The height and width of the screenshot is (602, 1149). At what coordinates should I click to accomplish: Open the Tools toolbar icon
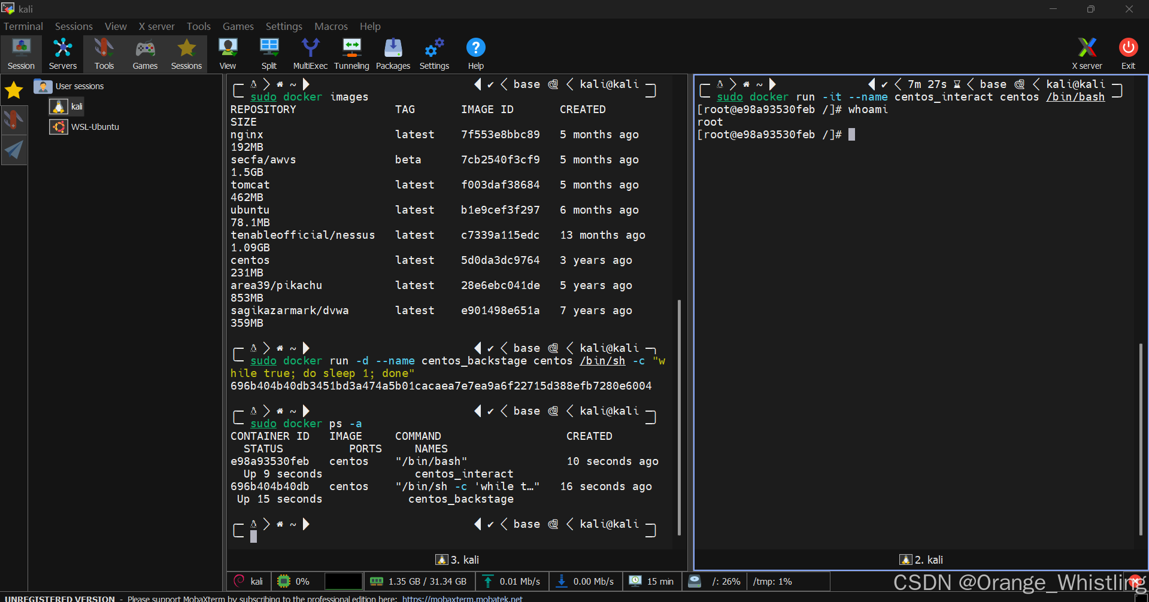coord(104,54)
